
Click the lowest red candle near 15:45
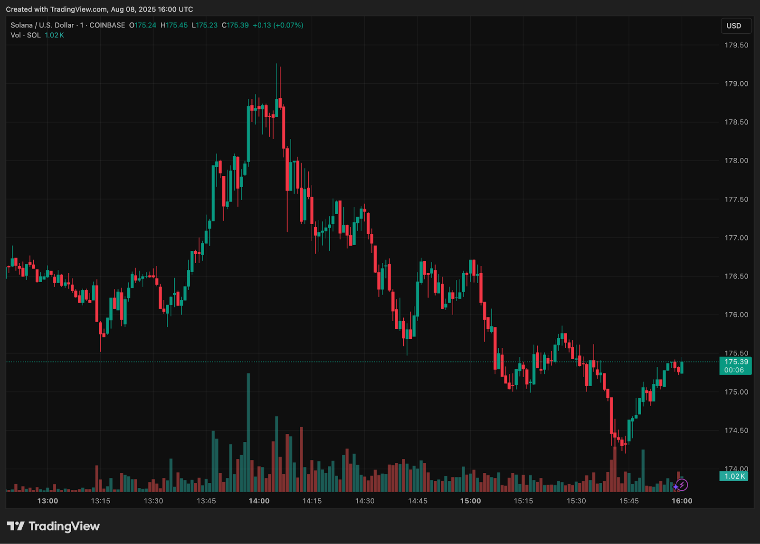coord(622,443)
